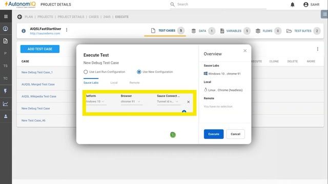The image size is (328, 184).
Task: Open the document icon in sidebar
Action: tap(6, 41)
